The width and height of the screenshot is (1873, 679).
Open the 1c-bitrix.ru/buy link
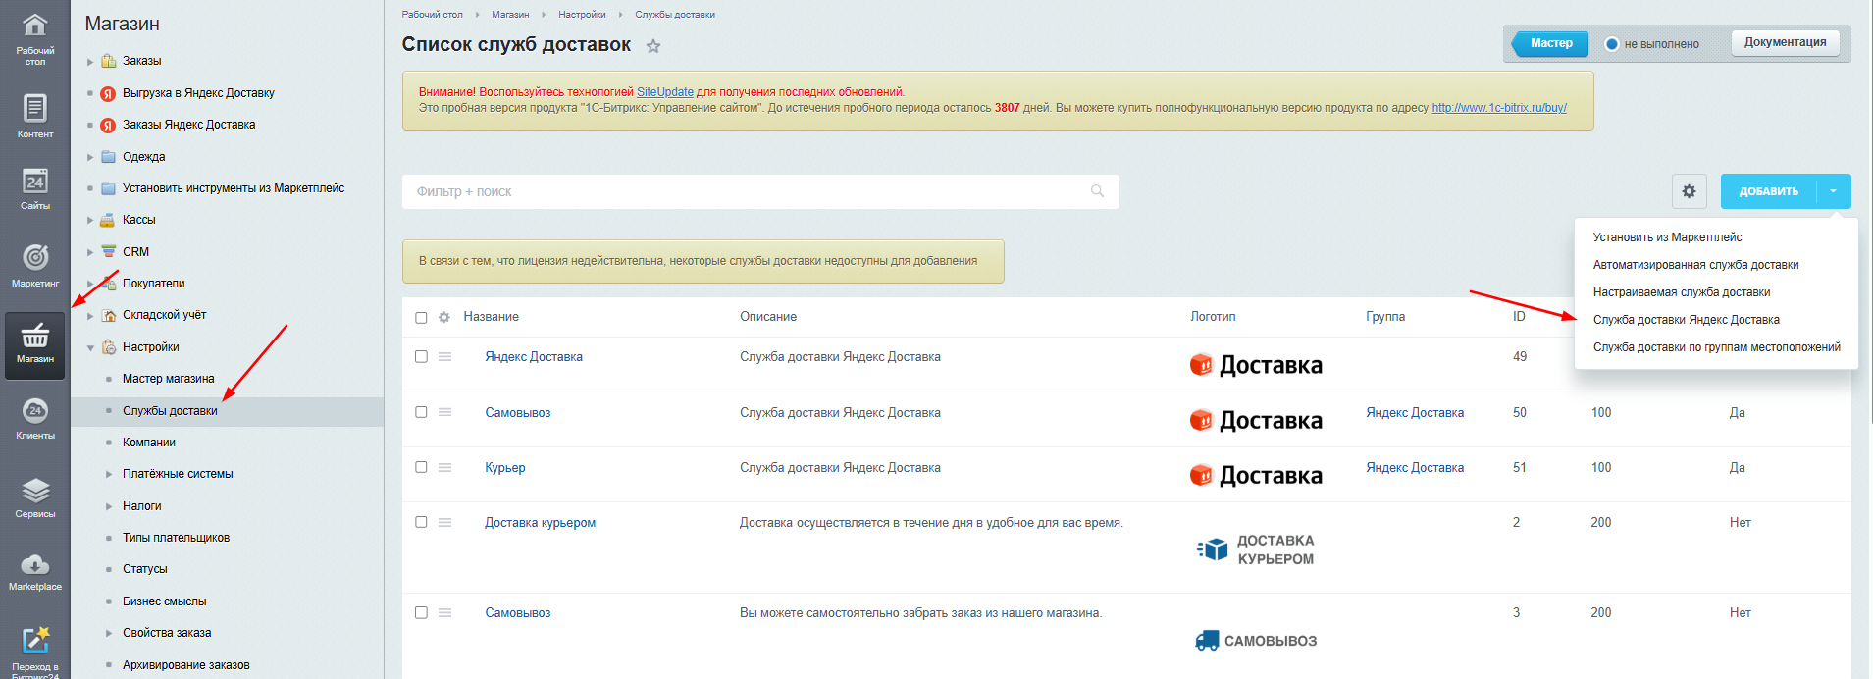[1499, 108]
